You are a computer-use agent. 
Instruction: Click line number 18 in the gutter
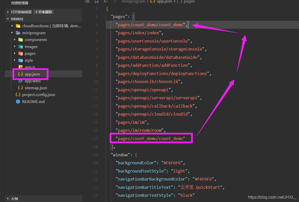click(x=95, y=146)
